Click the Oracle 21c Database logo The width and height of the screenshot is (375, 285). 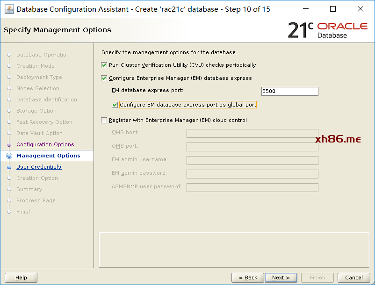(327, 30)
